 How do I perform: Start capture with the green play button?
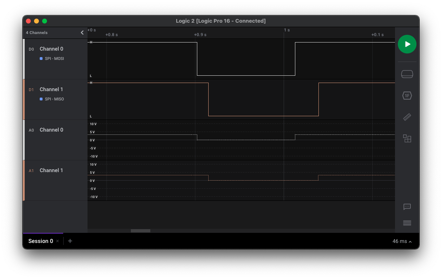[x=407, y=44]
